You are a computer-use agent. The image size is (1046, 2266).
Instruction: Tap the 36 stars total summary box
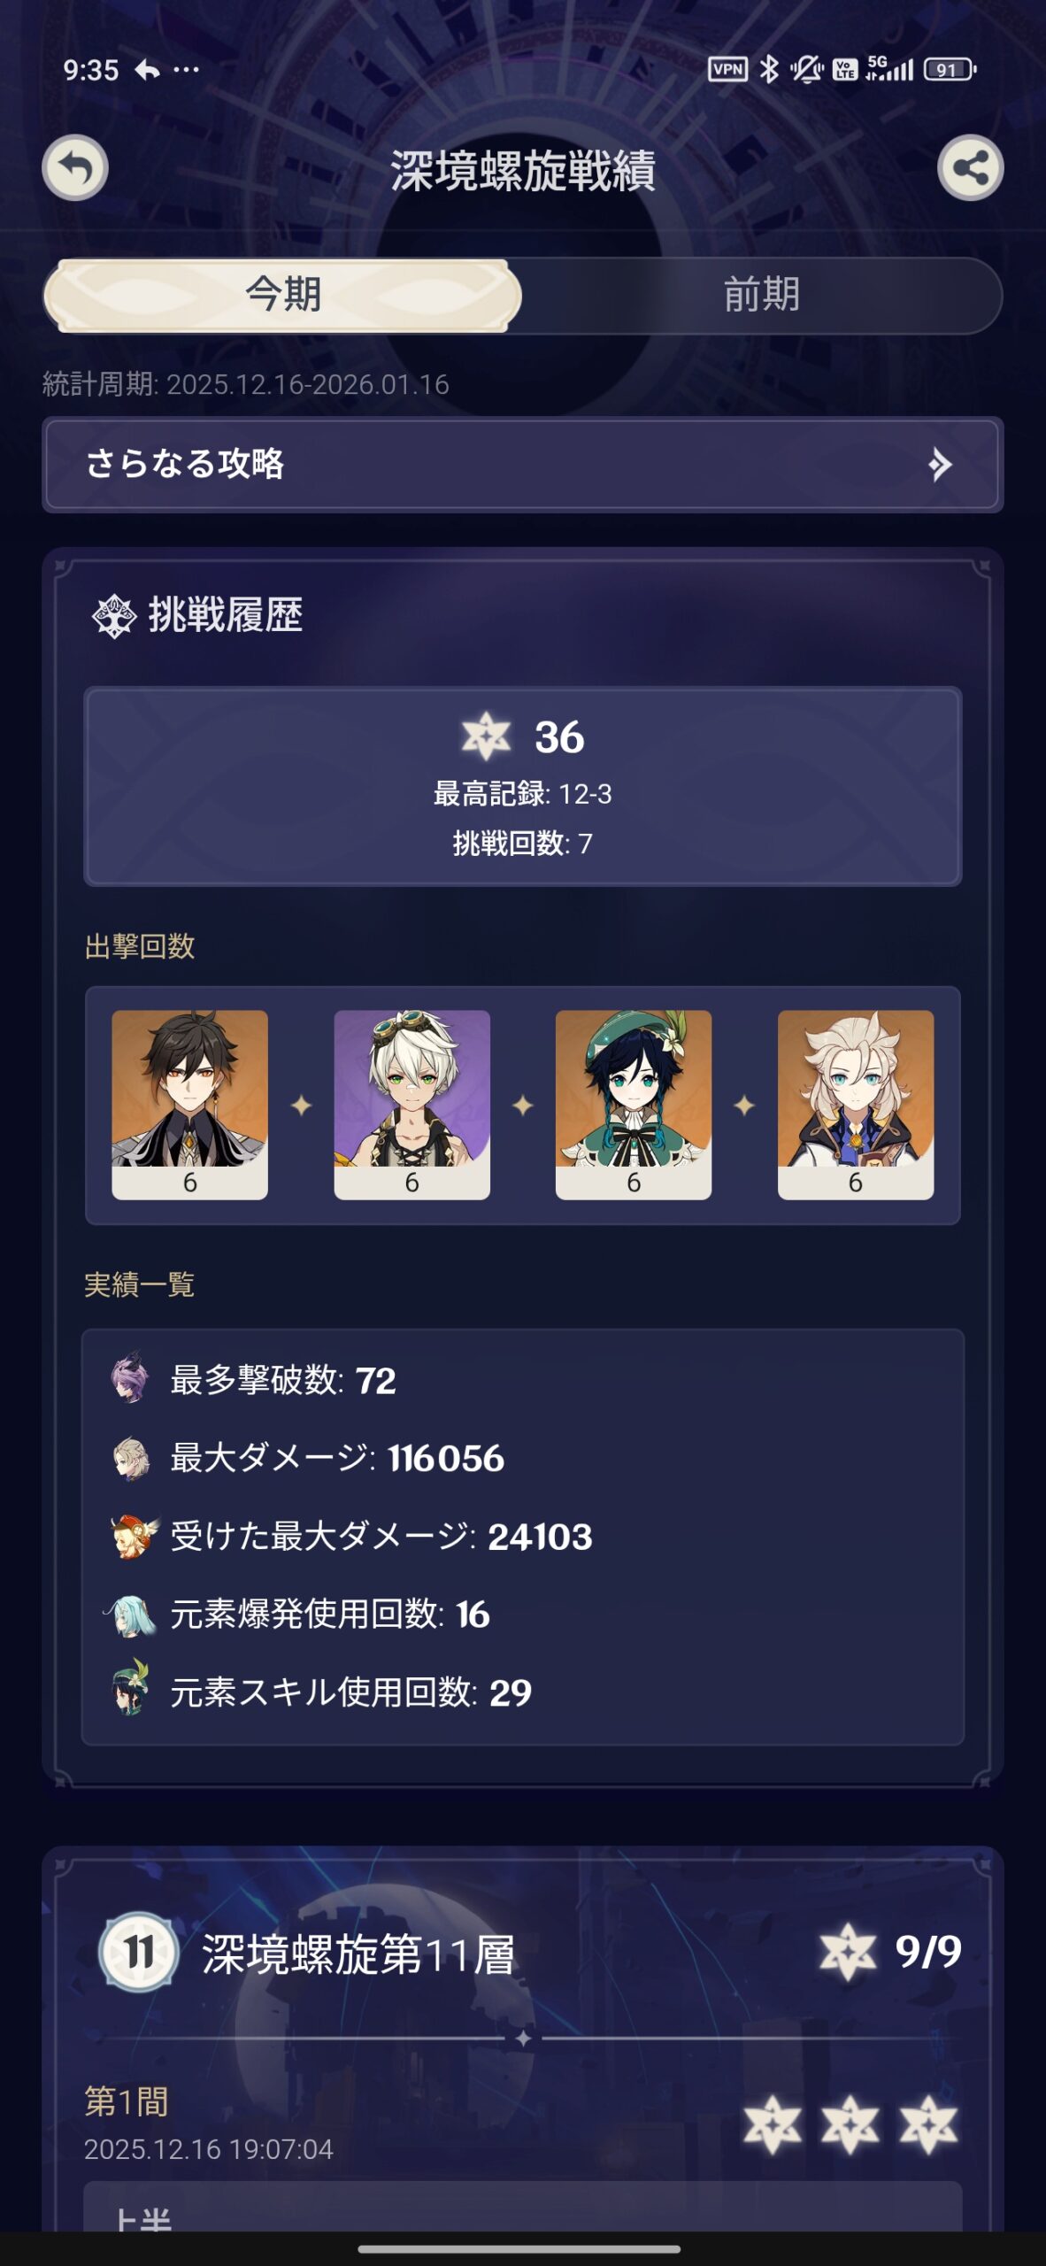(523, 786)
